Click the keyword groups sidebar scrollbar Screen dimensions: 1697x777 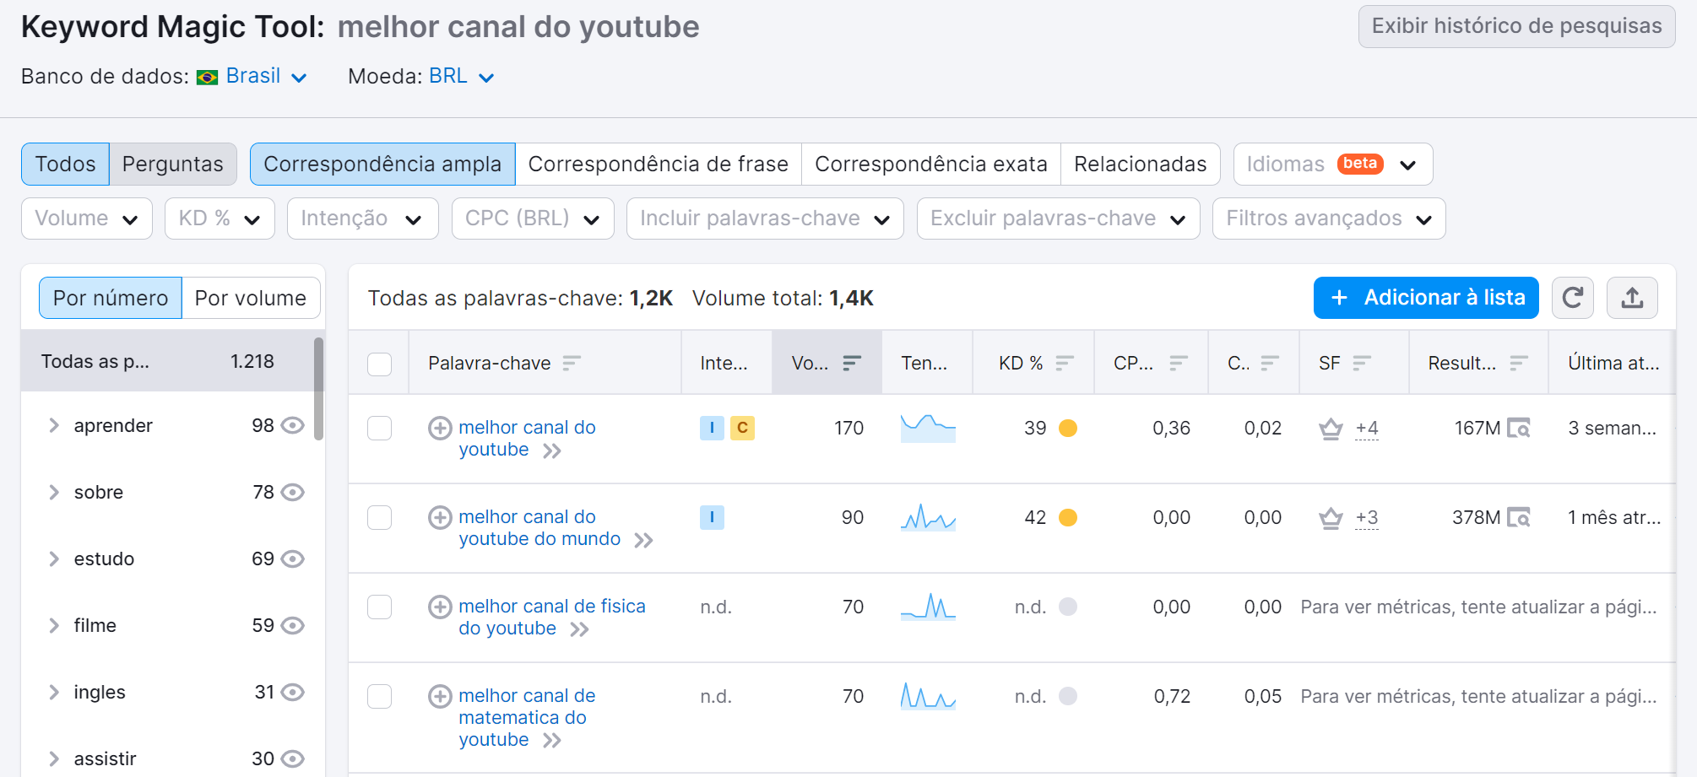[x=318, y=388]
